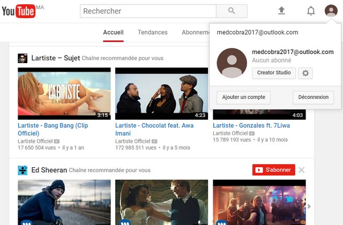Open Lartiste - Bang Bang video thumbnail
343x225 pixels.
point(64,94)
